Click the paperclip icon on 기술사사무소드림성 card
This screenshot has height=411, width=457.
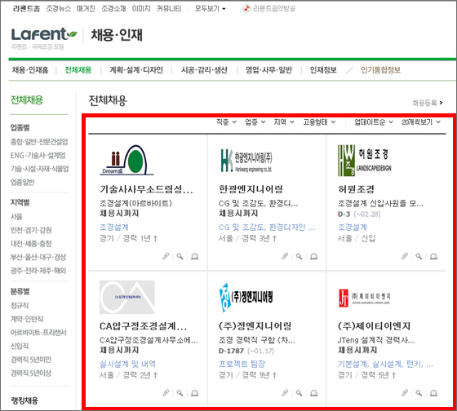tap(166, 256)
